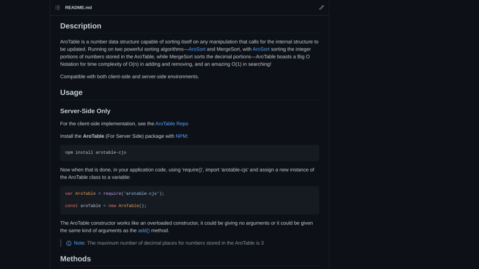
Task: Open the NPM link
Action: point(181,136)
